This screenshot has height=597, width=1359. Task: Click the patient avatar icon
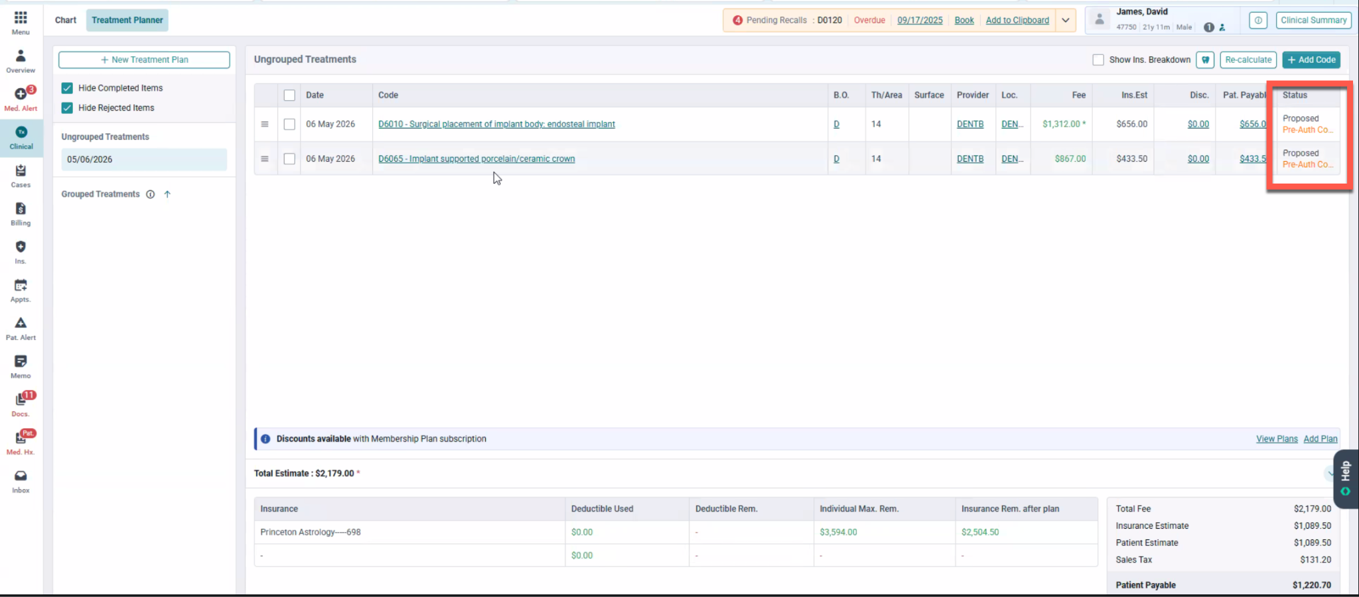click(1100, 20)
